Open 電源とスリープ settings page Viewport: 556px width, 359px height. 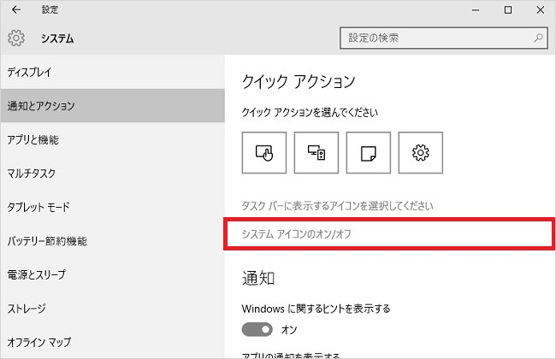tap(113, 274)
